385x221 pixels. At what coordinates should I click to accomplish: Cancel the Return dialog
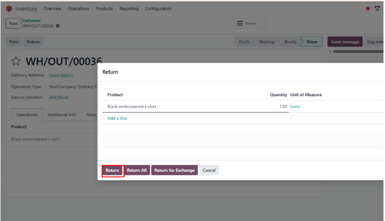coord(209,171)
